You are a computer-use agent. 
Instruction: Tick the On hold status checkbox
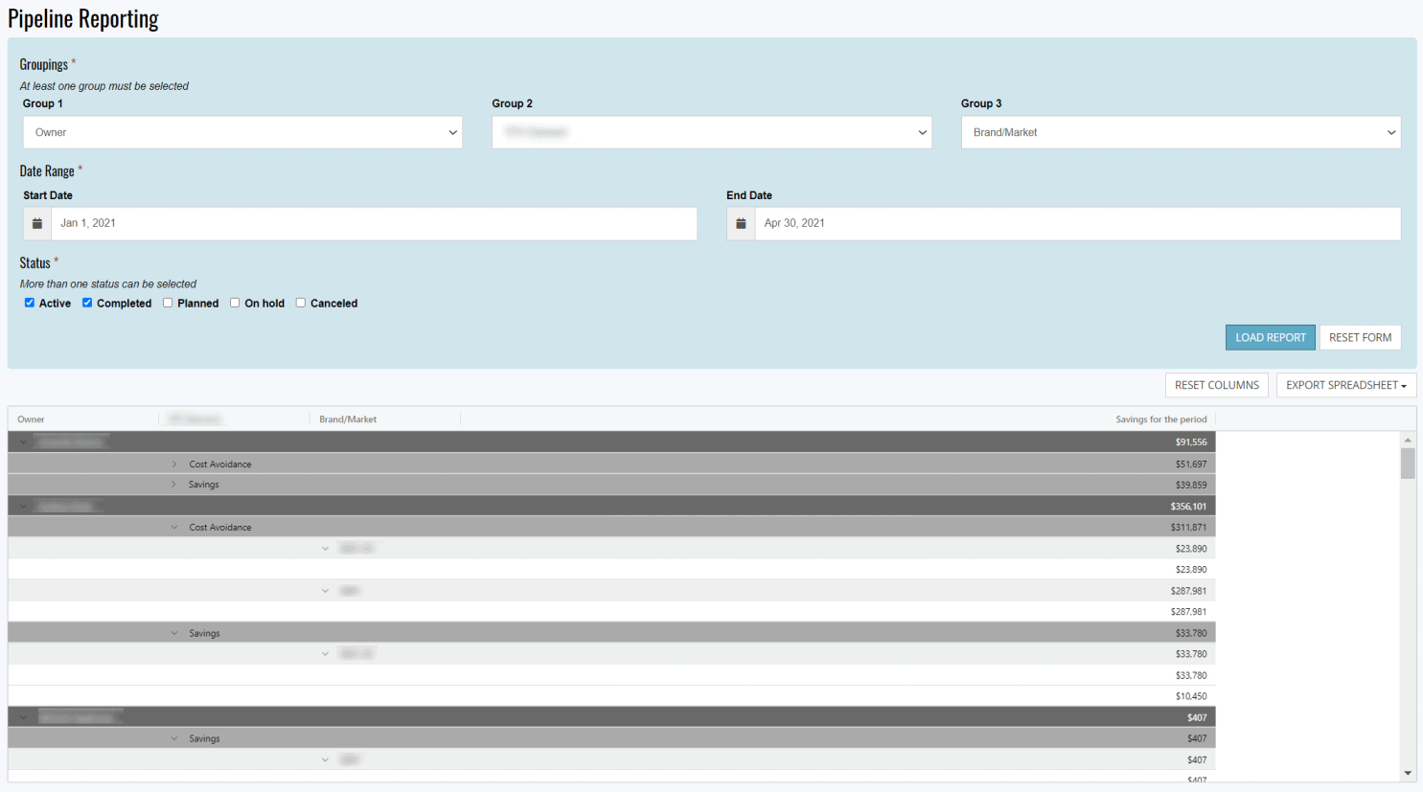(x=235, y=303)
